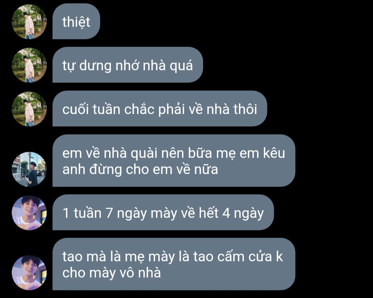Open sender's avatar beside the 'thiệt' message
The width and height of the screenshot is (373, 298).
click(x=29, y=22)
